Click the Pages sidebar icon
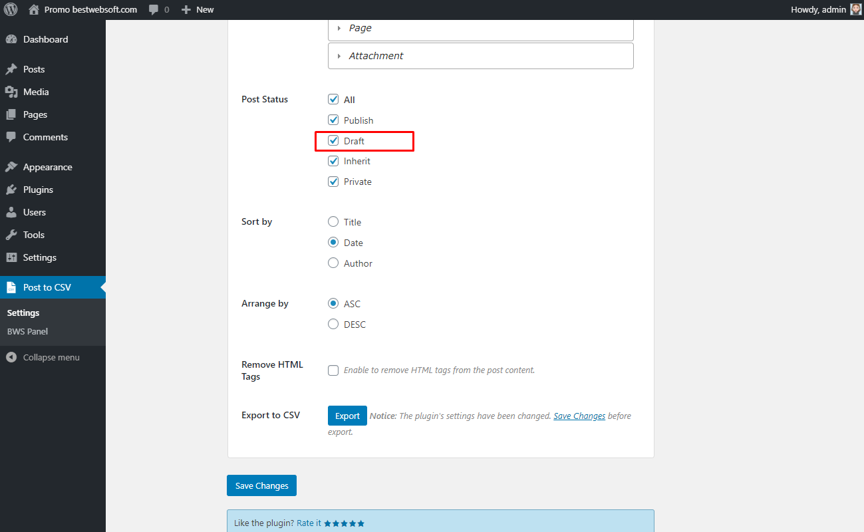 click(x=11, y=114)
